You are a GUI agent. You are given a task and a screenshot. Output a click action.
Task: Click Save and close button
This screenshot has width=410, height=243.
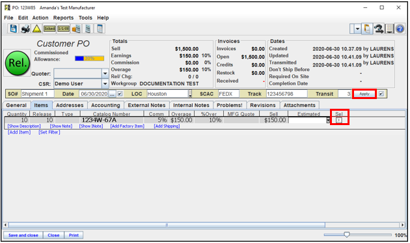23,235
